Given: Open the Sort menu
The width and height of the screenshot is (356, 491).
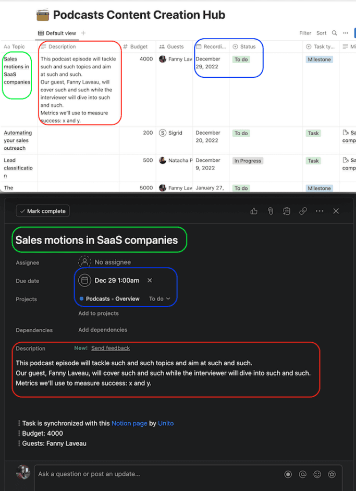Looking at the screenshot, I should (321, 32).
